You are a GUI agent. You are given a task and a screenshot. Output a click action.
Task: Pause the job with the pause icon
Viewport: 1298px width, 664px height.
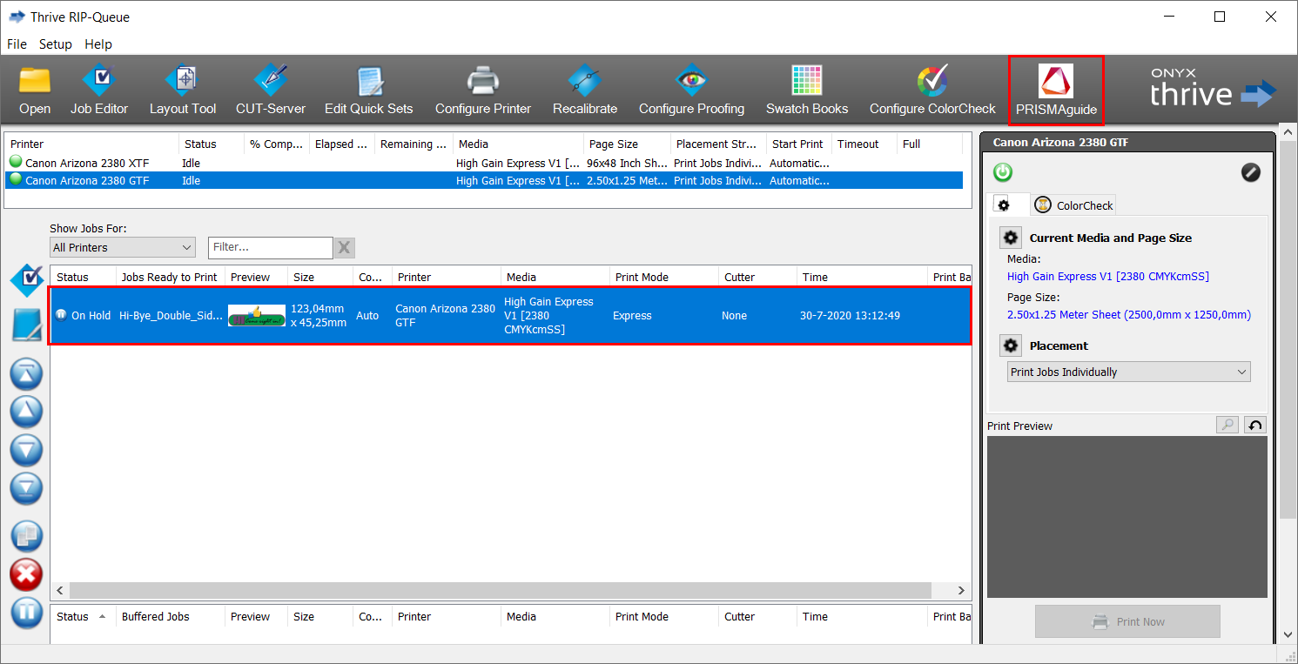[x=26, y=612]
